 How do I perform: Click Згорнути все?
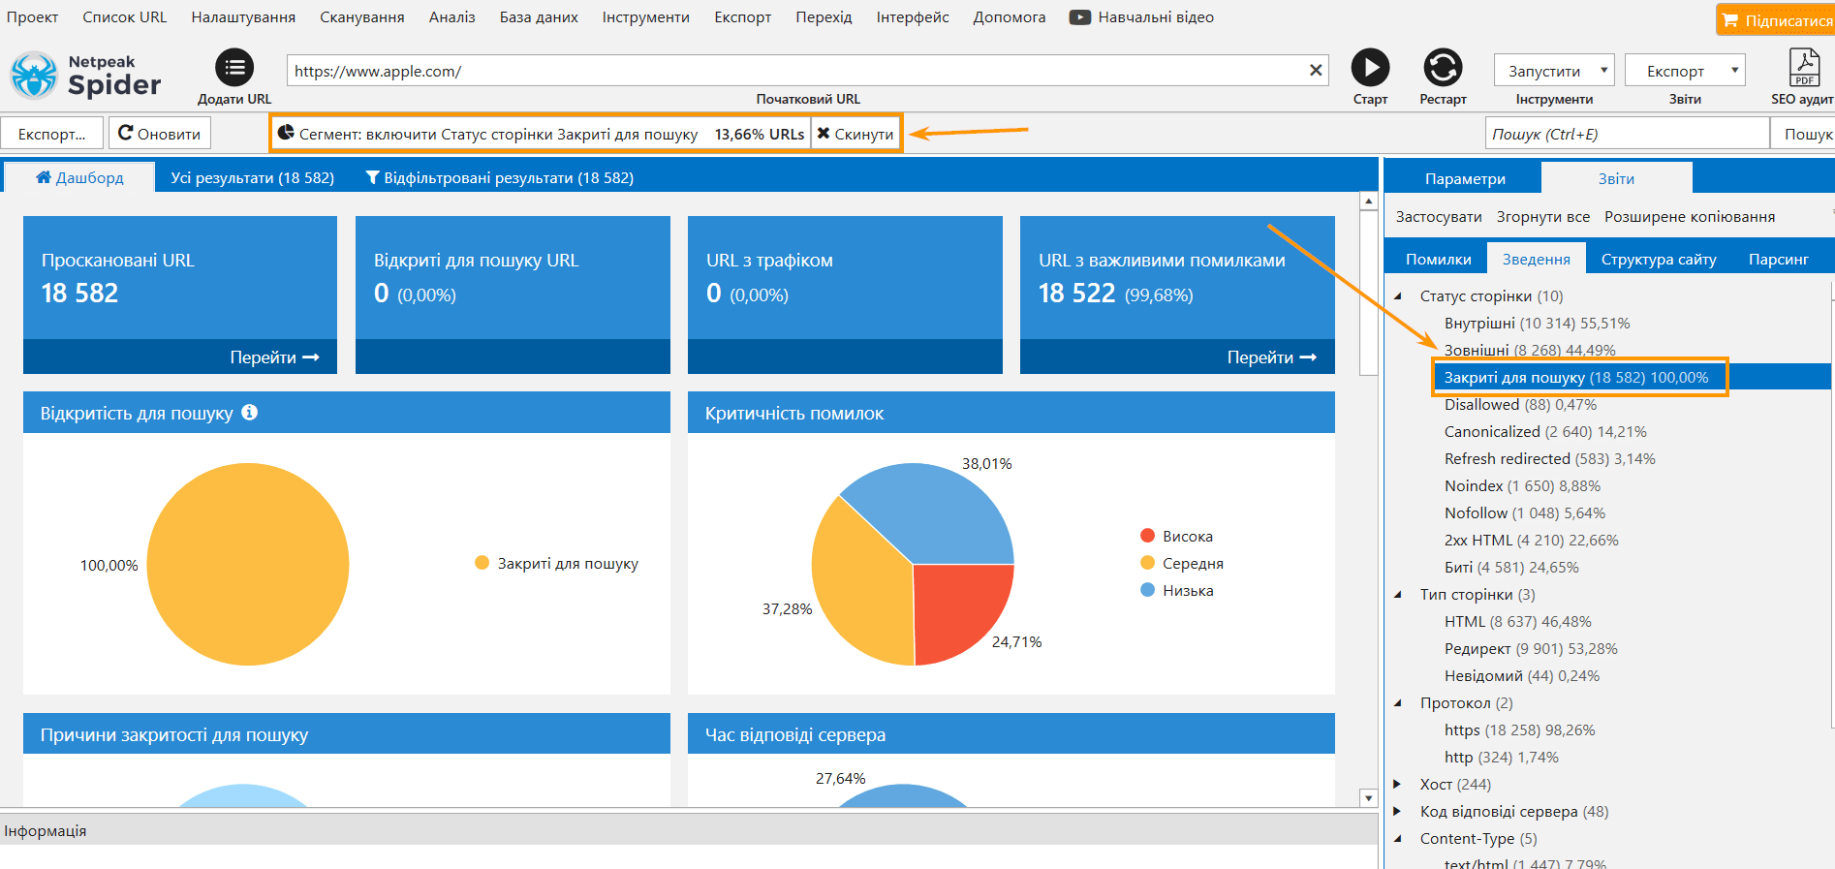[x=1543, y=217]
